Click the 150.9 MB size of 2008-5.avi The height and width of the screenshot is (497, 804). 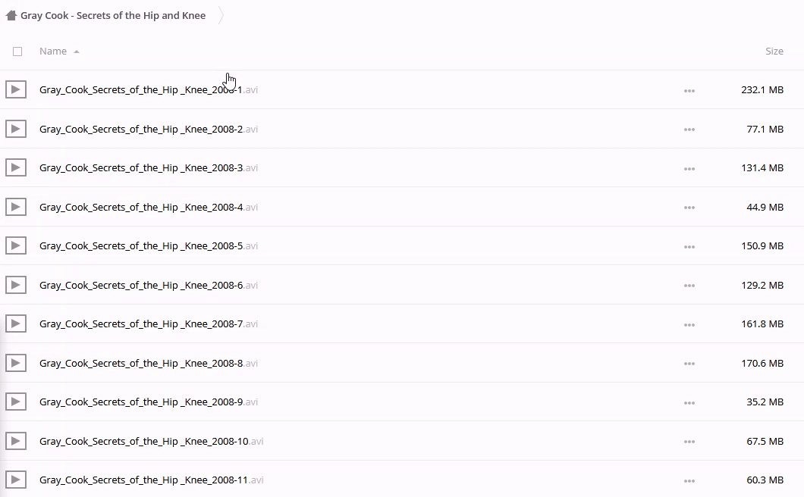(x=762, y=246)
